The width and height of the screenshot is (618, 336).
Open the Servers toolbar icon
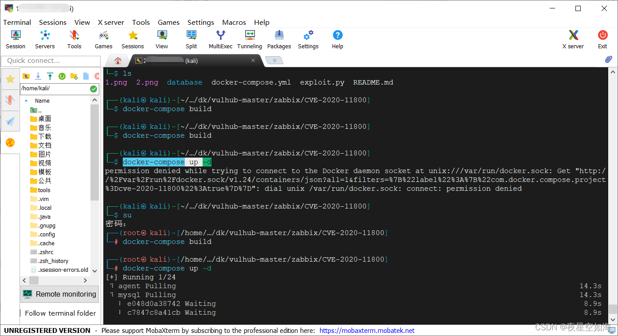click(45, 39)
